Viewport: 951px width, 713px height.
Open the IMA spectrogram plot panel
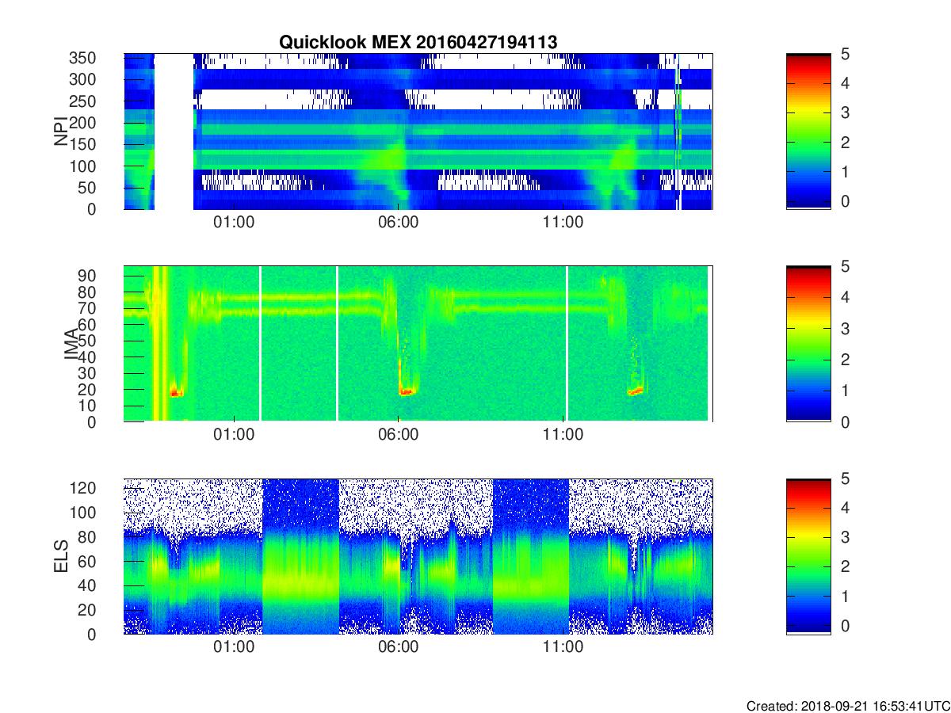pyautogui.click(x=418, y=344)
